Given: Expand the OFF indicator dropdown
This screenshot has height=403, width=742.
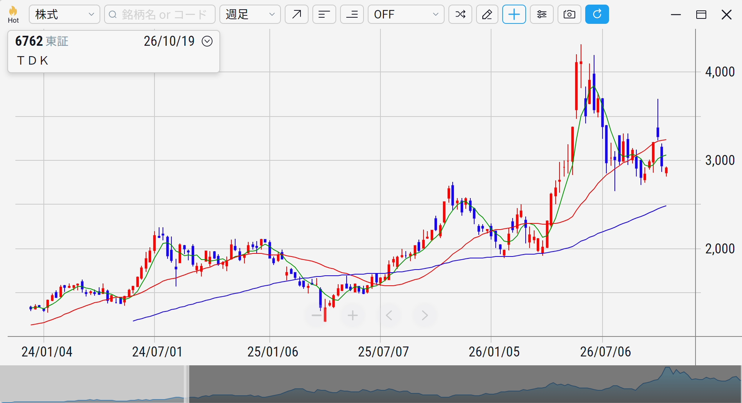Looking at the screenshot, I should click(406, 15).
